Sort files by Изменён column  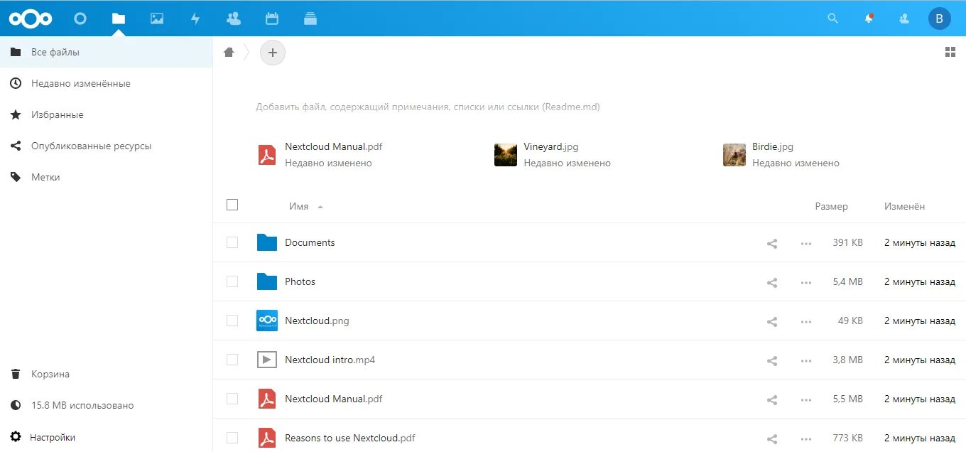tap(904, 206)
